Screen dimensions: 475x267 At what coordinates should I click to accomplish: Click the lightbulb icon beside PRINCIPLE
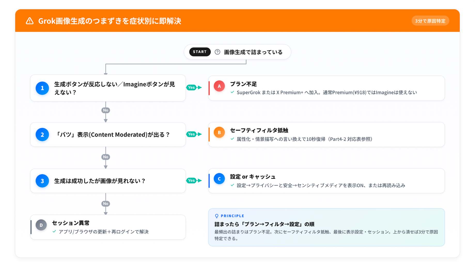(217, 216)
